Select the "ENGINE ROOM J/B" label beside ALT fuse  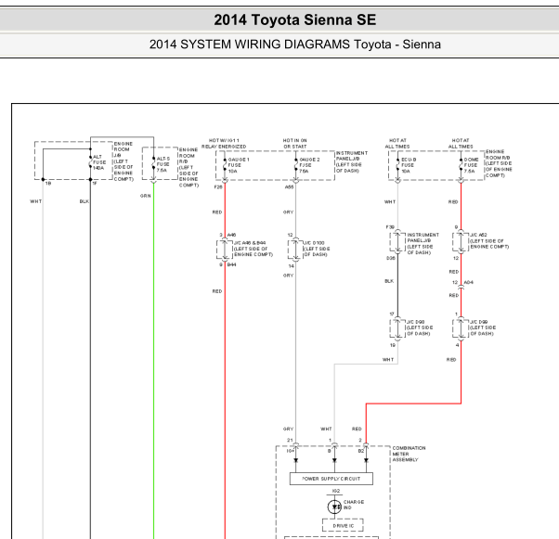[123, 161]
